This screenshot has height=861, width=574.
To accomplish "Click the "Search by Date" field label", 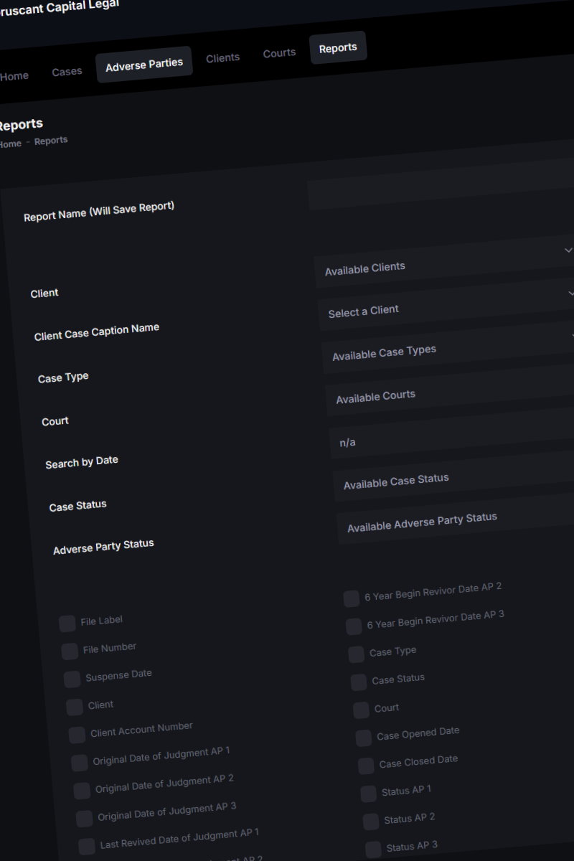I will tap(82, 462).
